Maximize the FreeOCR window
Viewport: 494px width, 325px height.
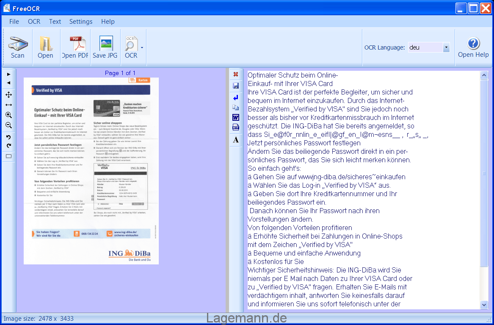point(473,8)
